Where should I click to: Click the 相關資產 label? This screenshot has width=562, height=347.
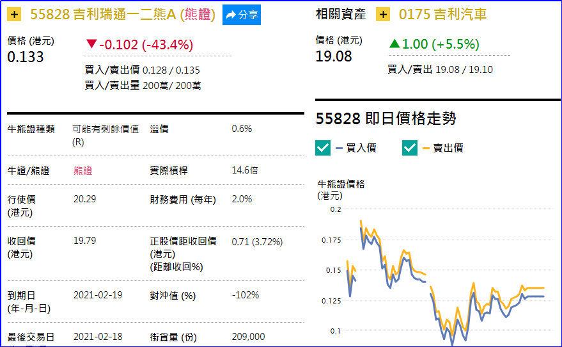(340, 14)
